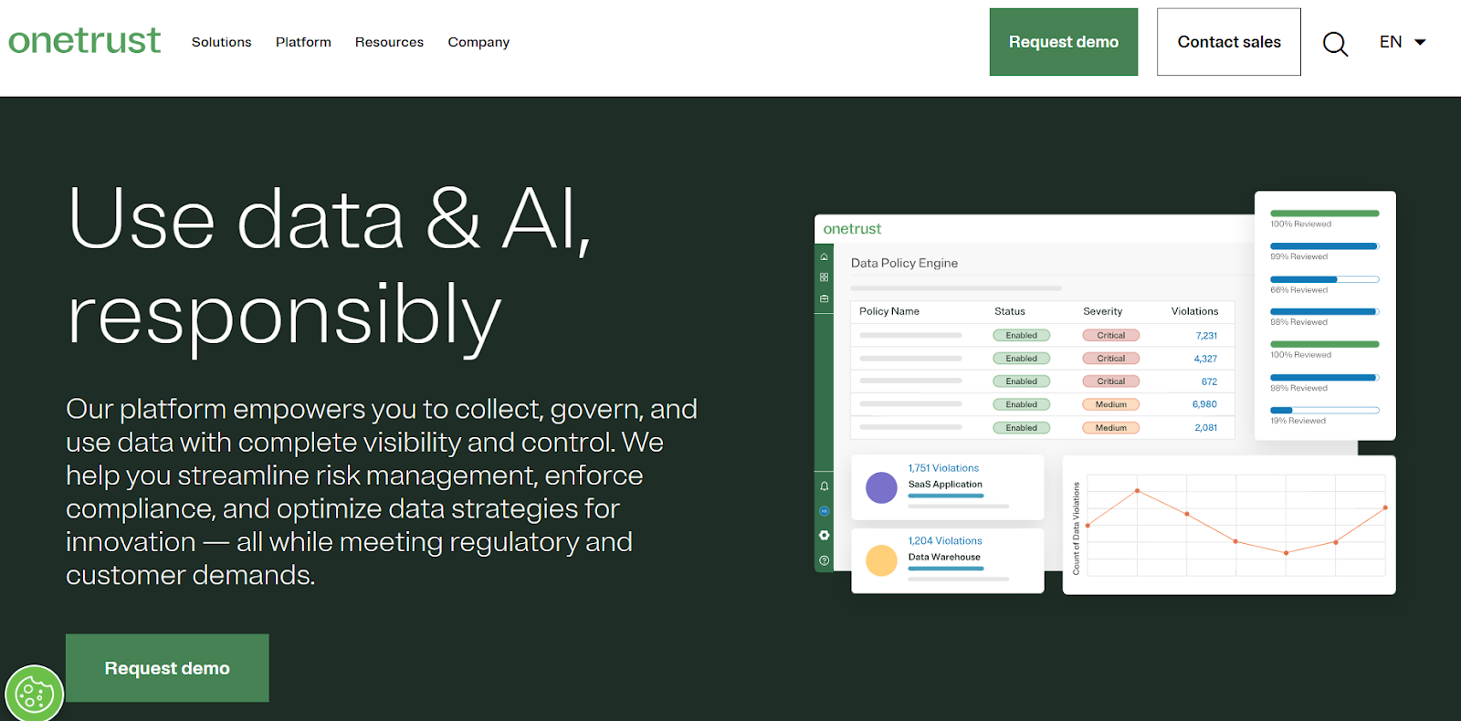
Task: Open the Resources menu
Action: pyautogui.click(x=389, y=42)
